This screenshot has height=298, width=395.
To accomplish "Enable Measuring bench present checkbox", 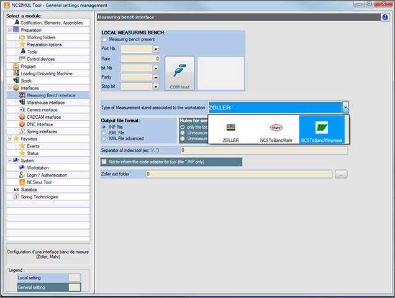I will [x=104, y=39].
